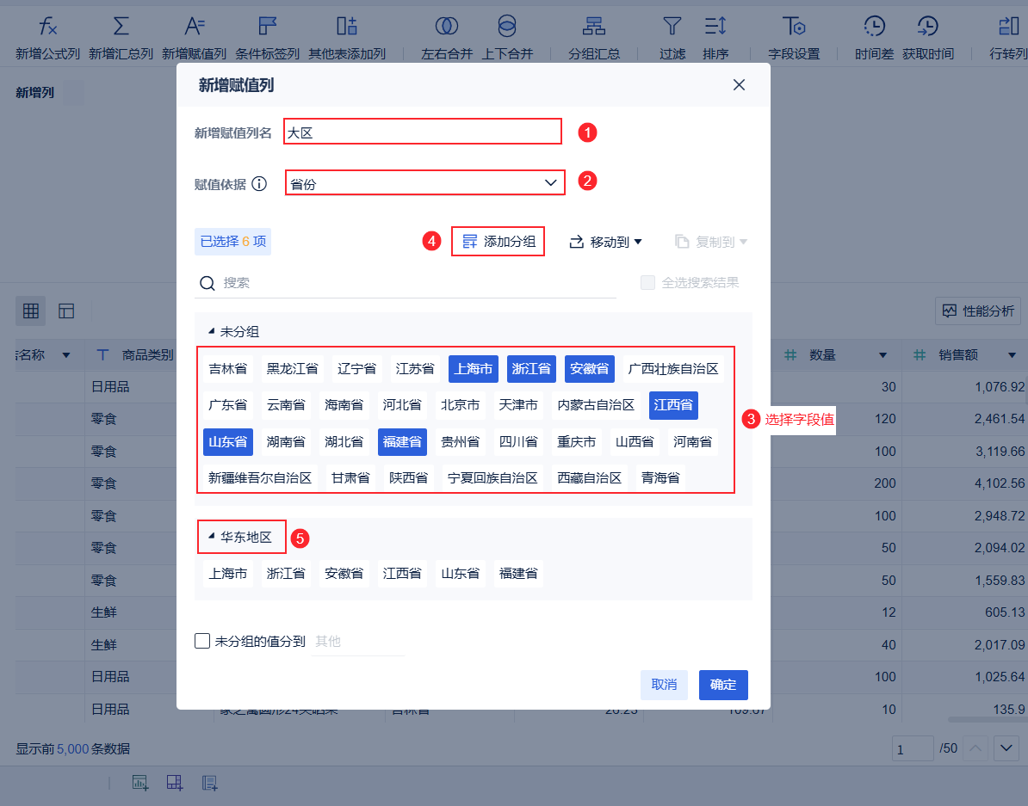Click 确定 to confirm
This screenshot has height=806, width=1028.
click(723, 685)
